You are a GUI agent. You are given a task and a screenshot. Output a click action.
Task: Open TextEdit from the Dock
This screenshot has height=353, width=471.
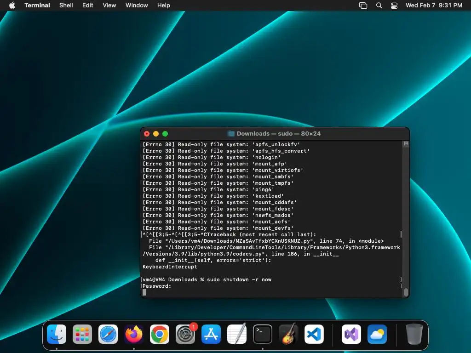click(x=237, y=334)
